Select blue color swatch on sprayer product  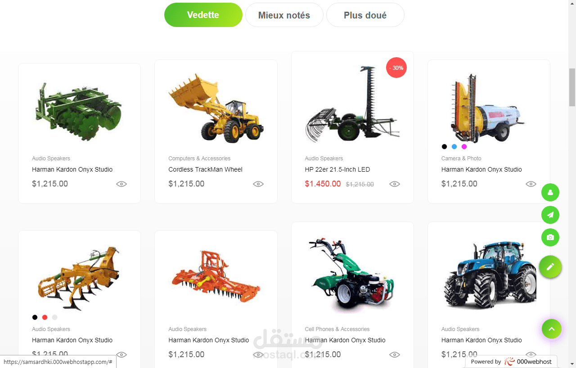pos(454,146)
